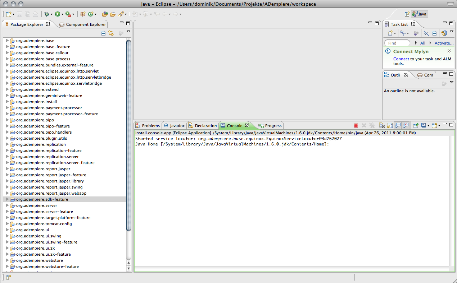
Task: Expand the org.adempiere.ui.zk project
Action: tap(7, 248)
